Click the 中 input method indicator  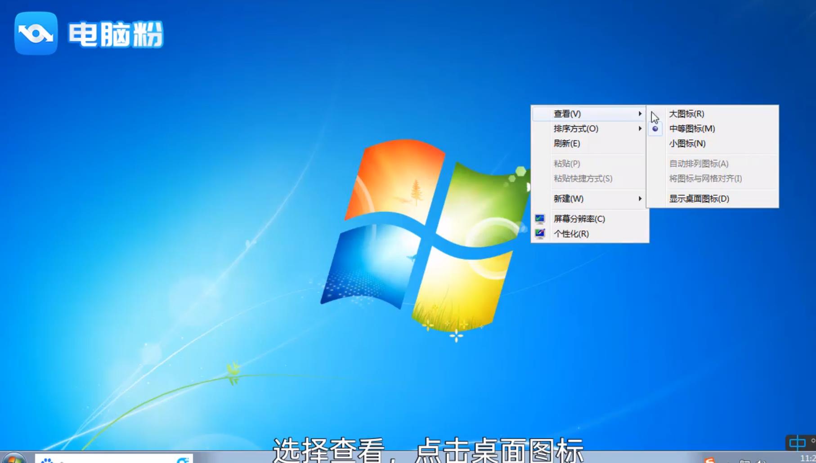[797, 443]
